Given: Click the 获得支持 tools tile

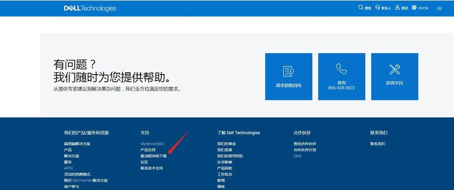Looking at the screenshot, I should [x=395, y=76].
